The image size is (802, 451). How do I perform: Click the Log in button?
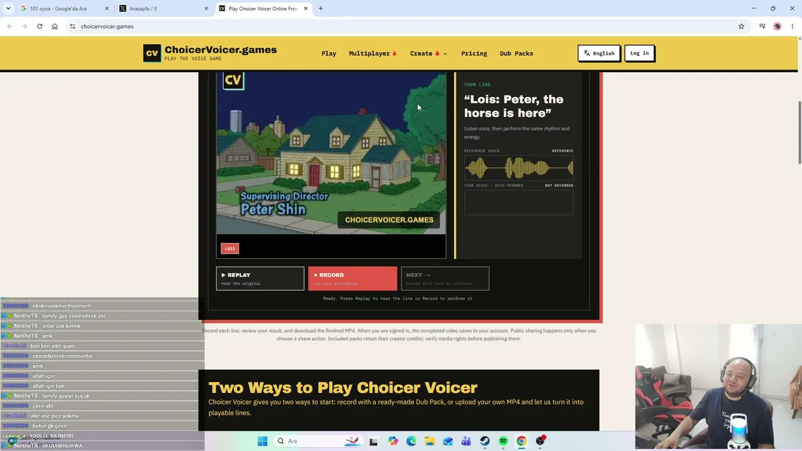[640, 53]
